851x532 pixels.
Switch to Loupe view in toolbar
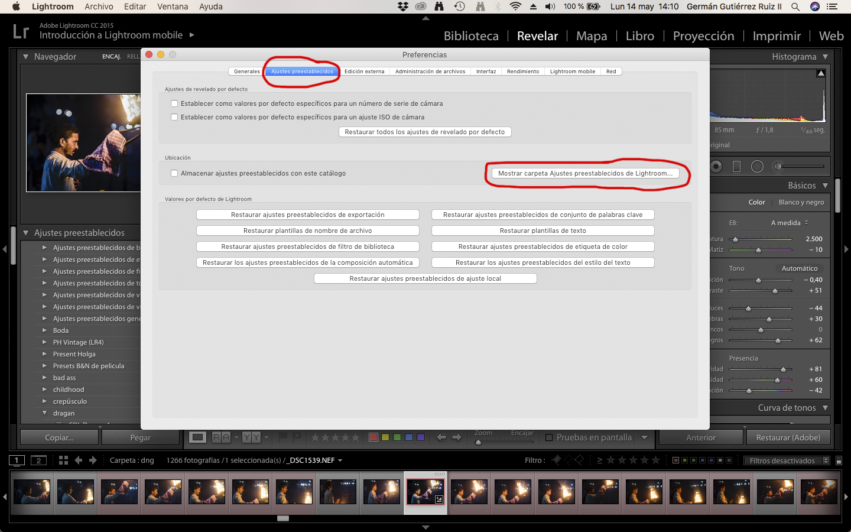(197, 437)
